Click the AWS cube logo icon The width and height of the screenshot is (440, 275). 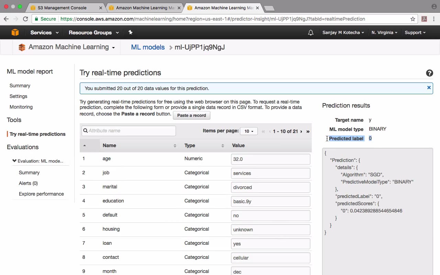point(15,33)
